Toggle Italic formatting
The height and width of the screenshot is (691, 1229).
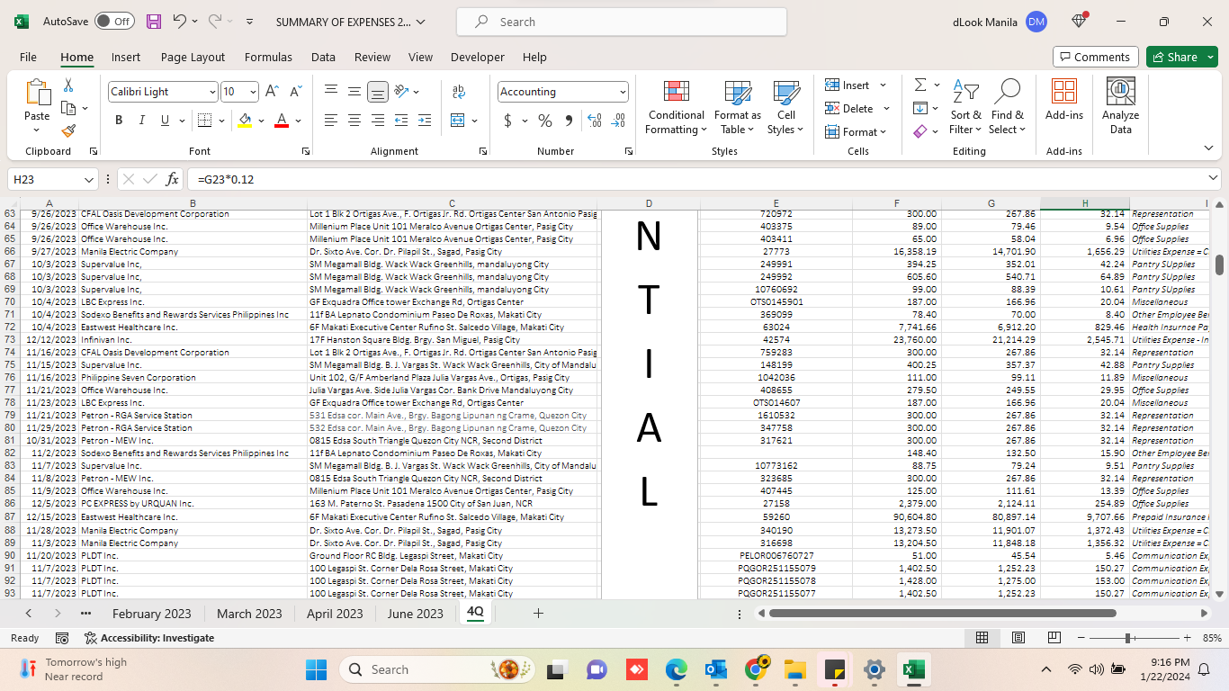point(141,121)
